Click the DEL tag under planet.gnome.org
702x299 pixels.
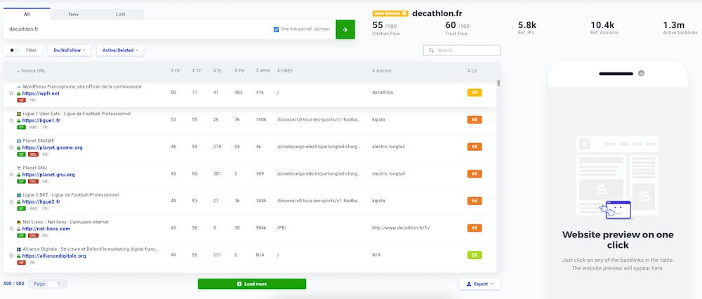coord(33,154)
